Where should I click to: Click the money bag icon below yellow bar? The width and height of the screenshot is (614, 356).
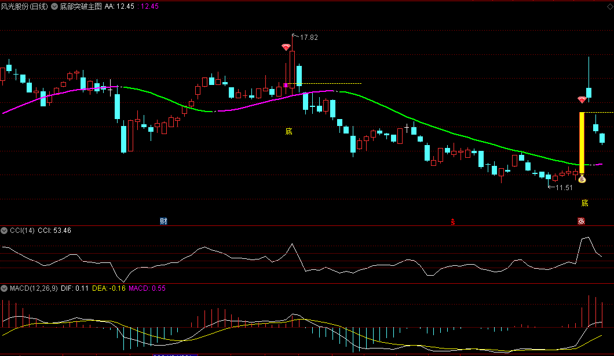pos(582,179)
